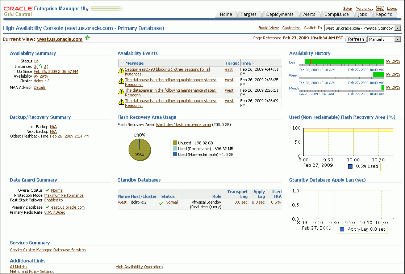405x274 pixels.
Task: Open the west.us.oracle.com Current View link
Action: [x=60, y=39]
